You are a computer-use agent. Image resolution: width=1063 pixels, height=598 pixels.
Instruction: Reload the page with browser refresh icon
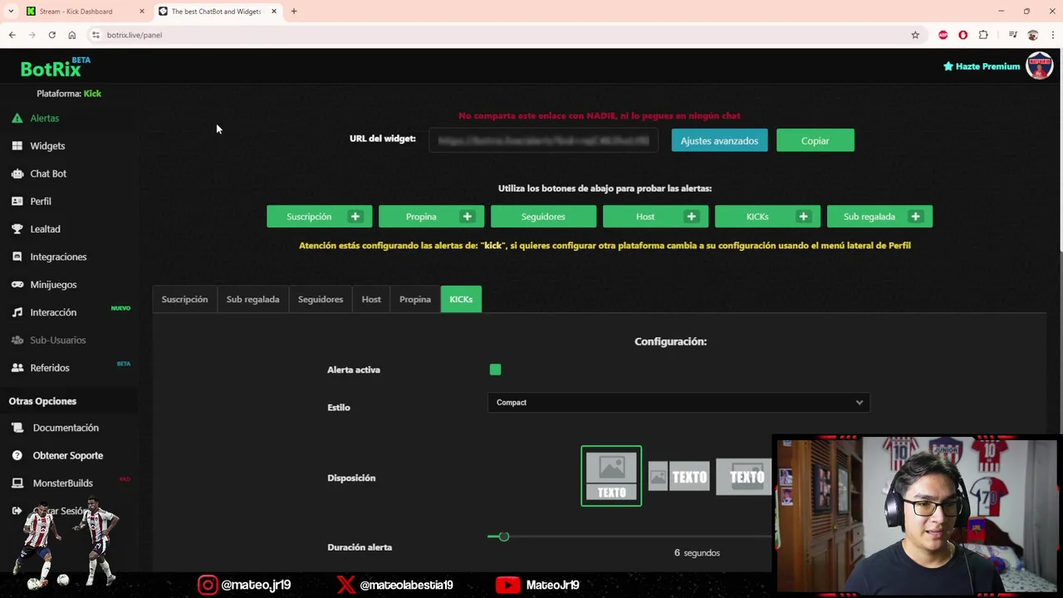(x=51, y=35)
